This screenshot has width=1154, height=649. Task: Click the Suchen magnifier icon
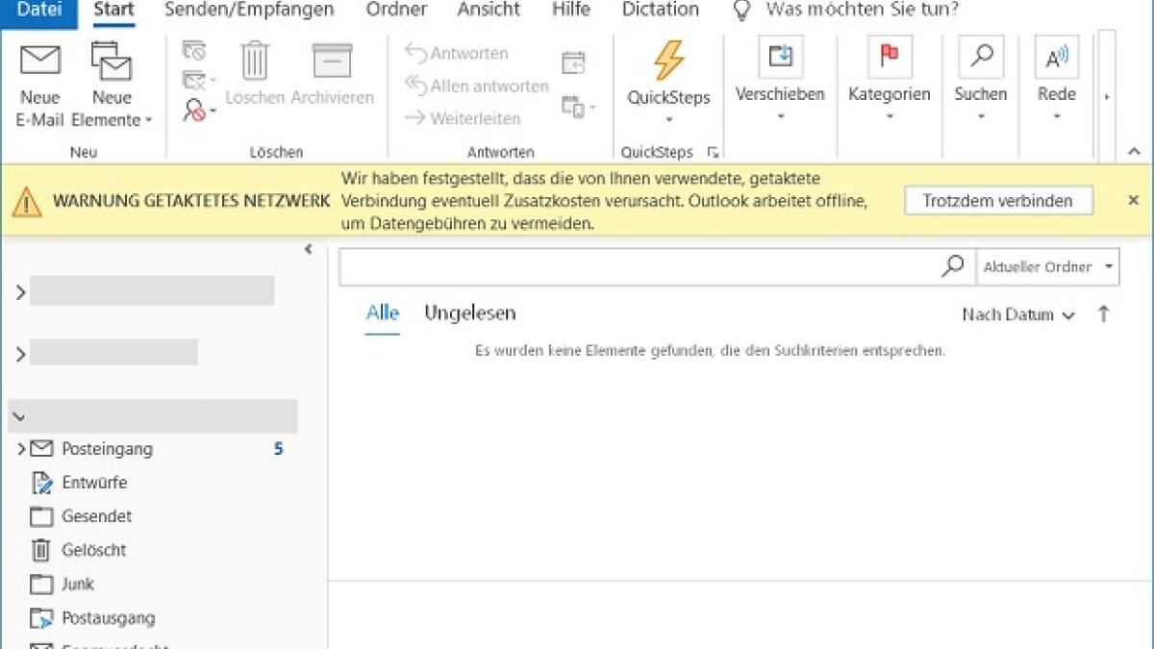pos(980,58)
